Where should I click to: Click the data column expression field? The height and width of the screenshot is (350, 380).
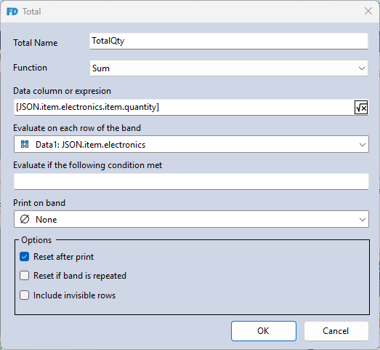[x=184, y=107]
